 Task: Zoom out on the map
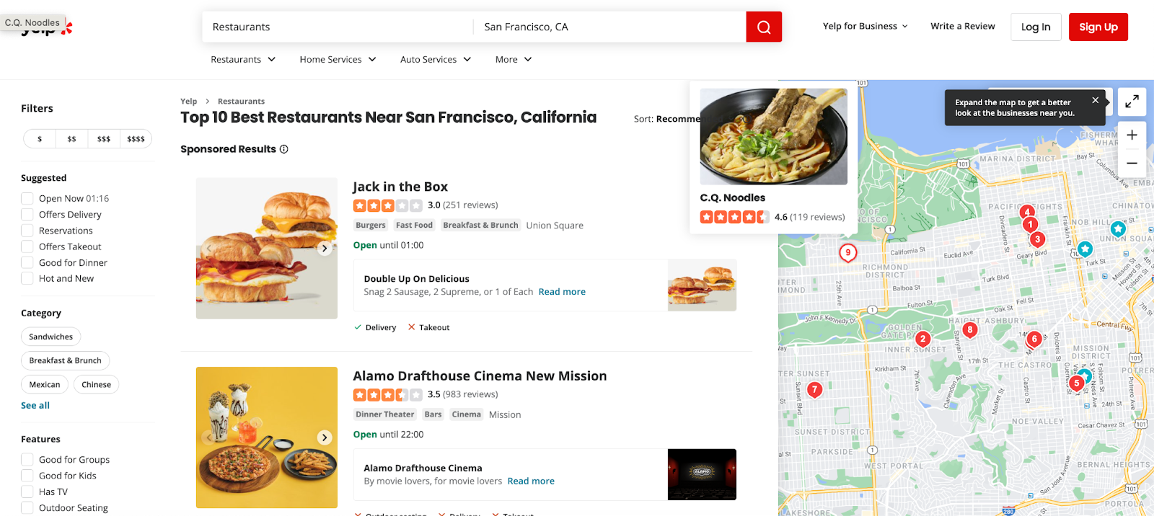click(1132, 163)
